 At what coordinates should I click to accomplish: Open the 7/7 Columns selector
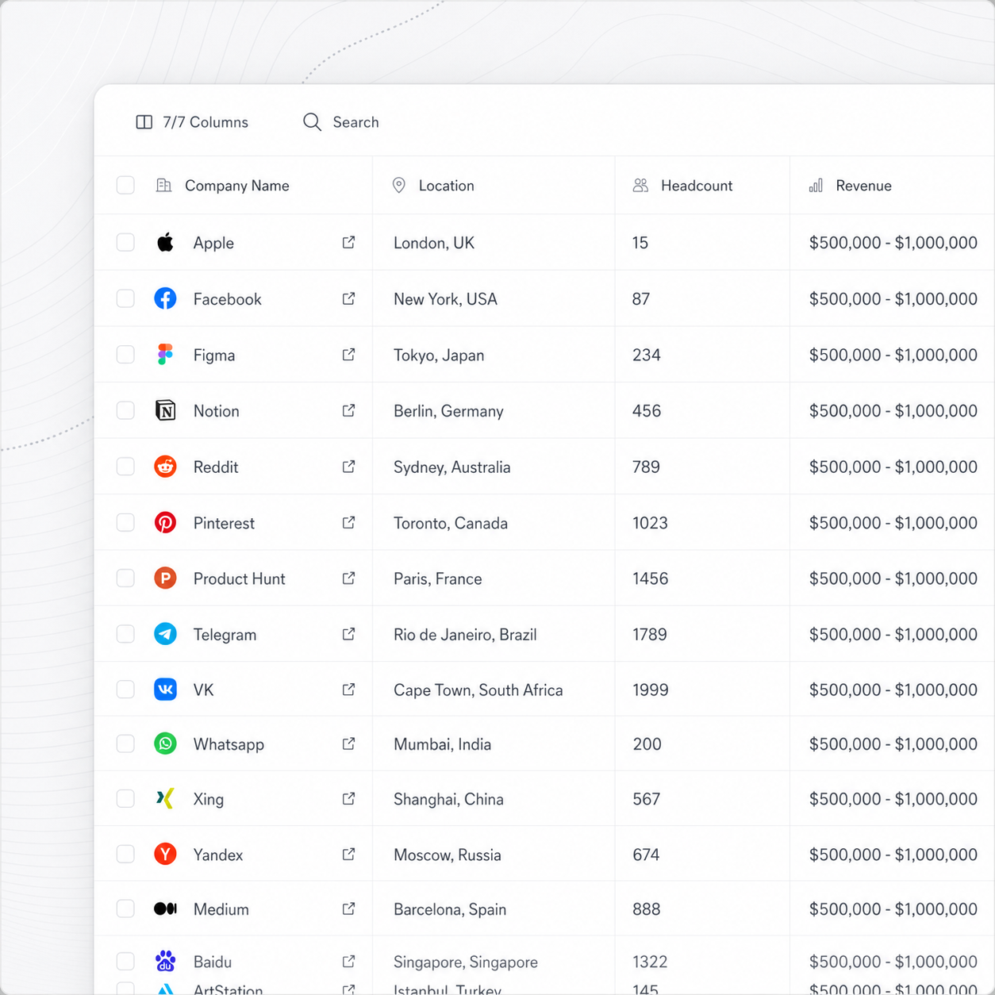(x=192, y=122)
